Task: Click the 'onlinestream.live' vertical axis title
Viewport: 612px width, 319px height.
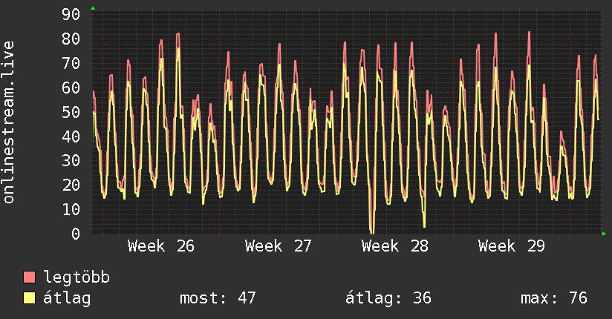Action: (8, 122)
